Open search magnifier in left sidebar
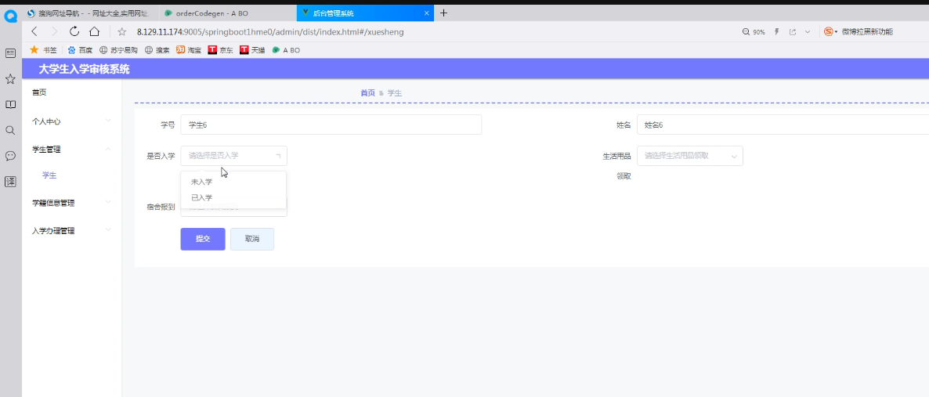 (10, 130)
